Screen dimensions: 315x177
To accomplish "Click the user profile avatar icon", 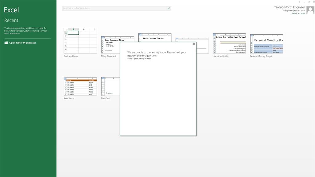I will click(x=310, y=10).
